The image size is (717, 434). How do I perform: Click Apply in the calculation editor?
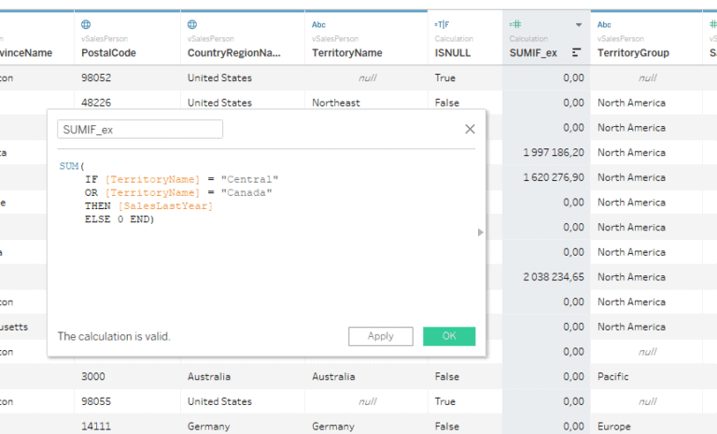pos(381,336)
